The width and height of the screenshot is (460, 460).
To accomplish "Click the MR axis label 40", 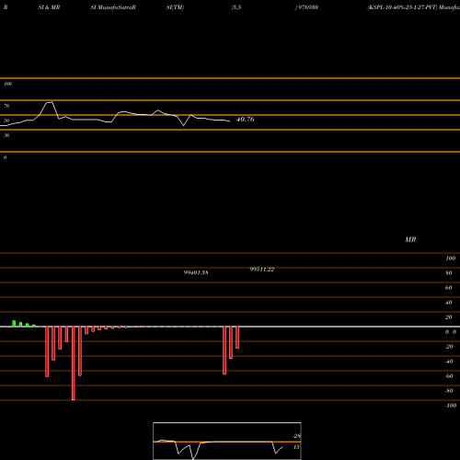I will click(449, 303).
